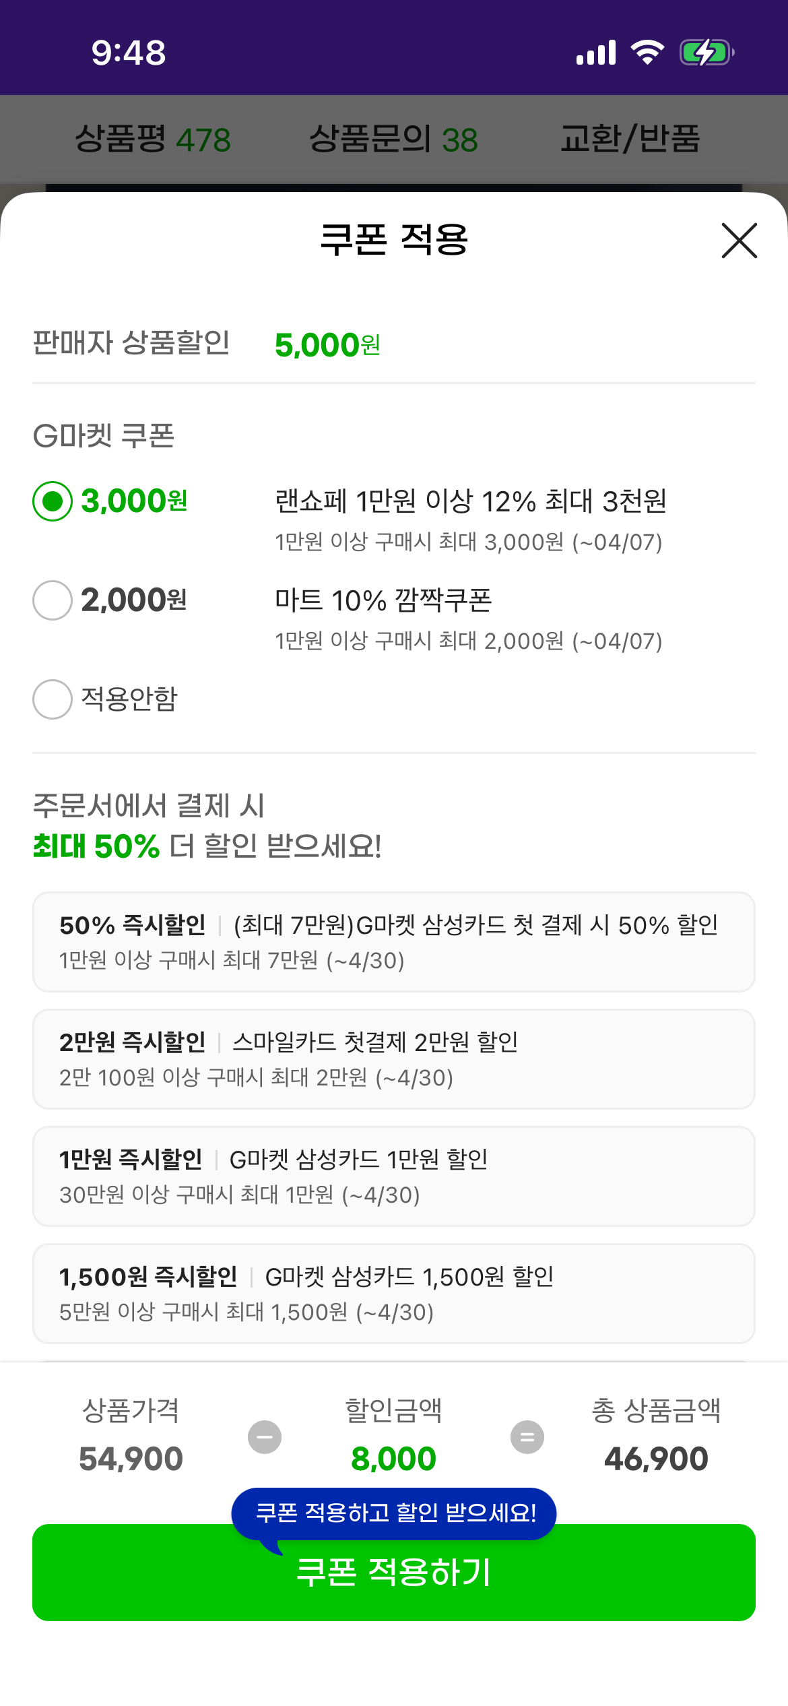Tap the equals icon before 총 상품금액

[527, 1437]
